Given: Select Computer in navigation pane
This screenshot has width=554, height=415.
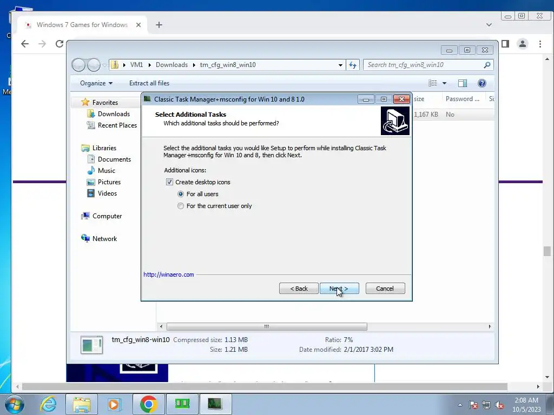Looking at the screenshot, I should (x=107, y=216).
